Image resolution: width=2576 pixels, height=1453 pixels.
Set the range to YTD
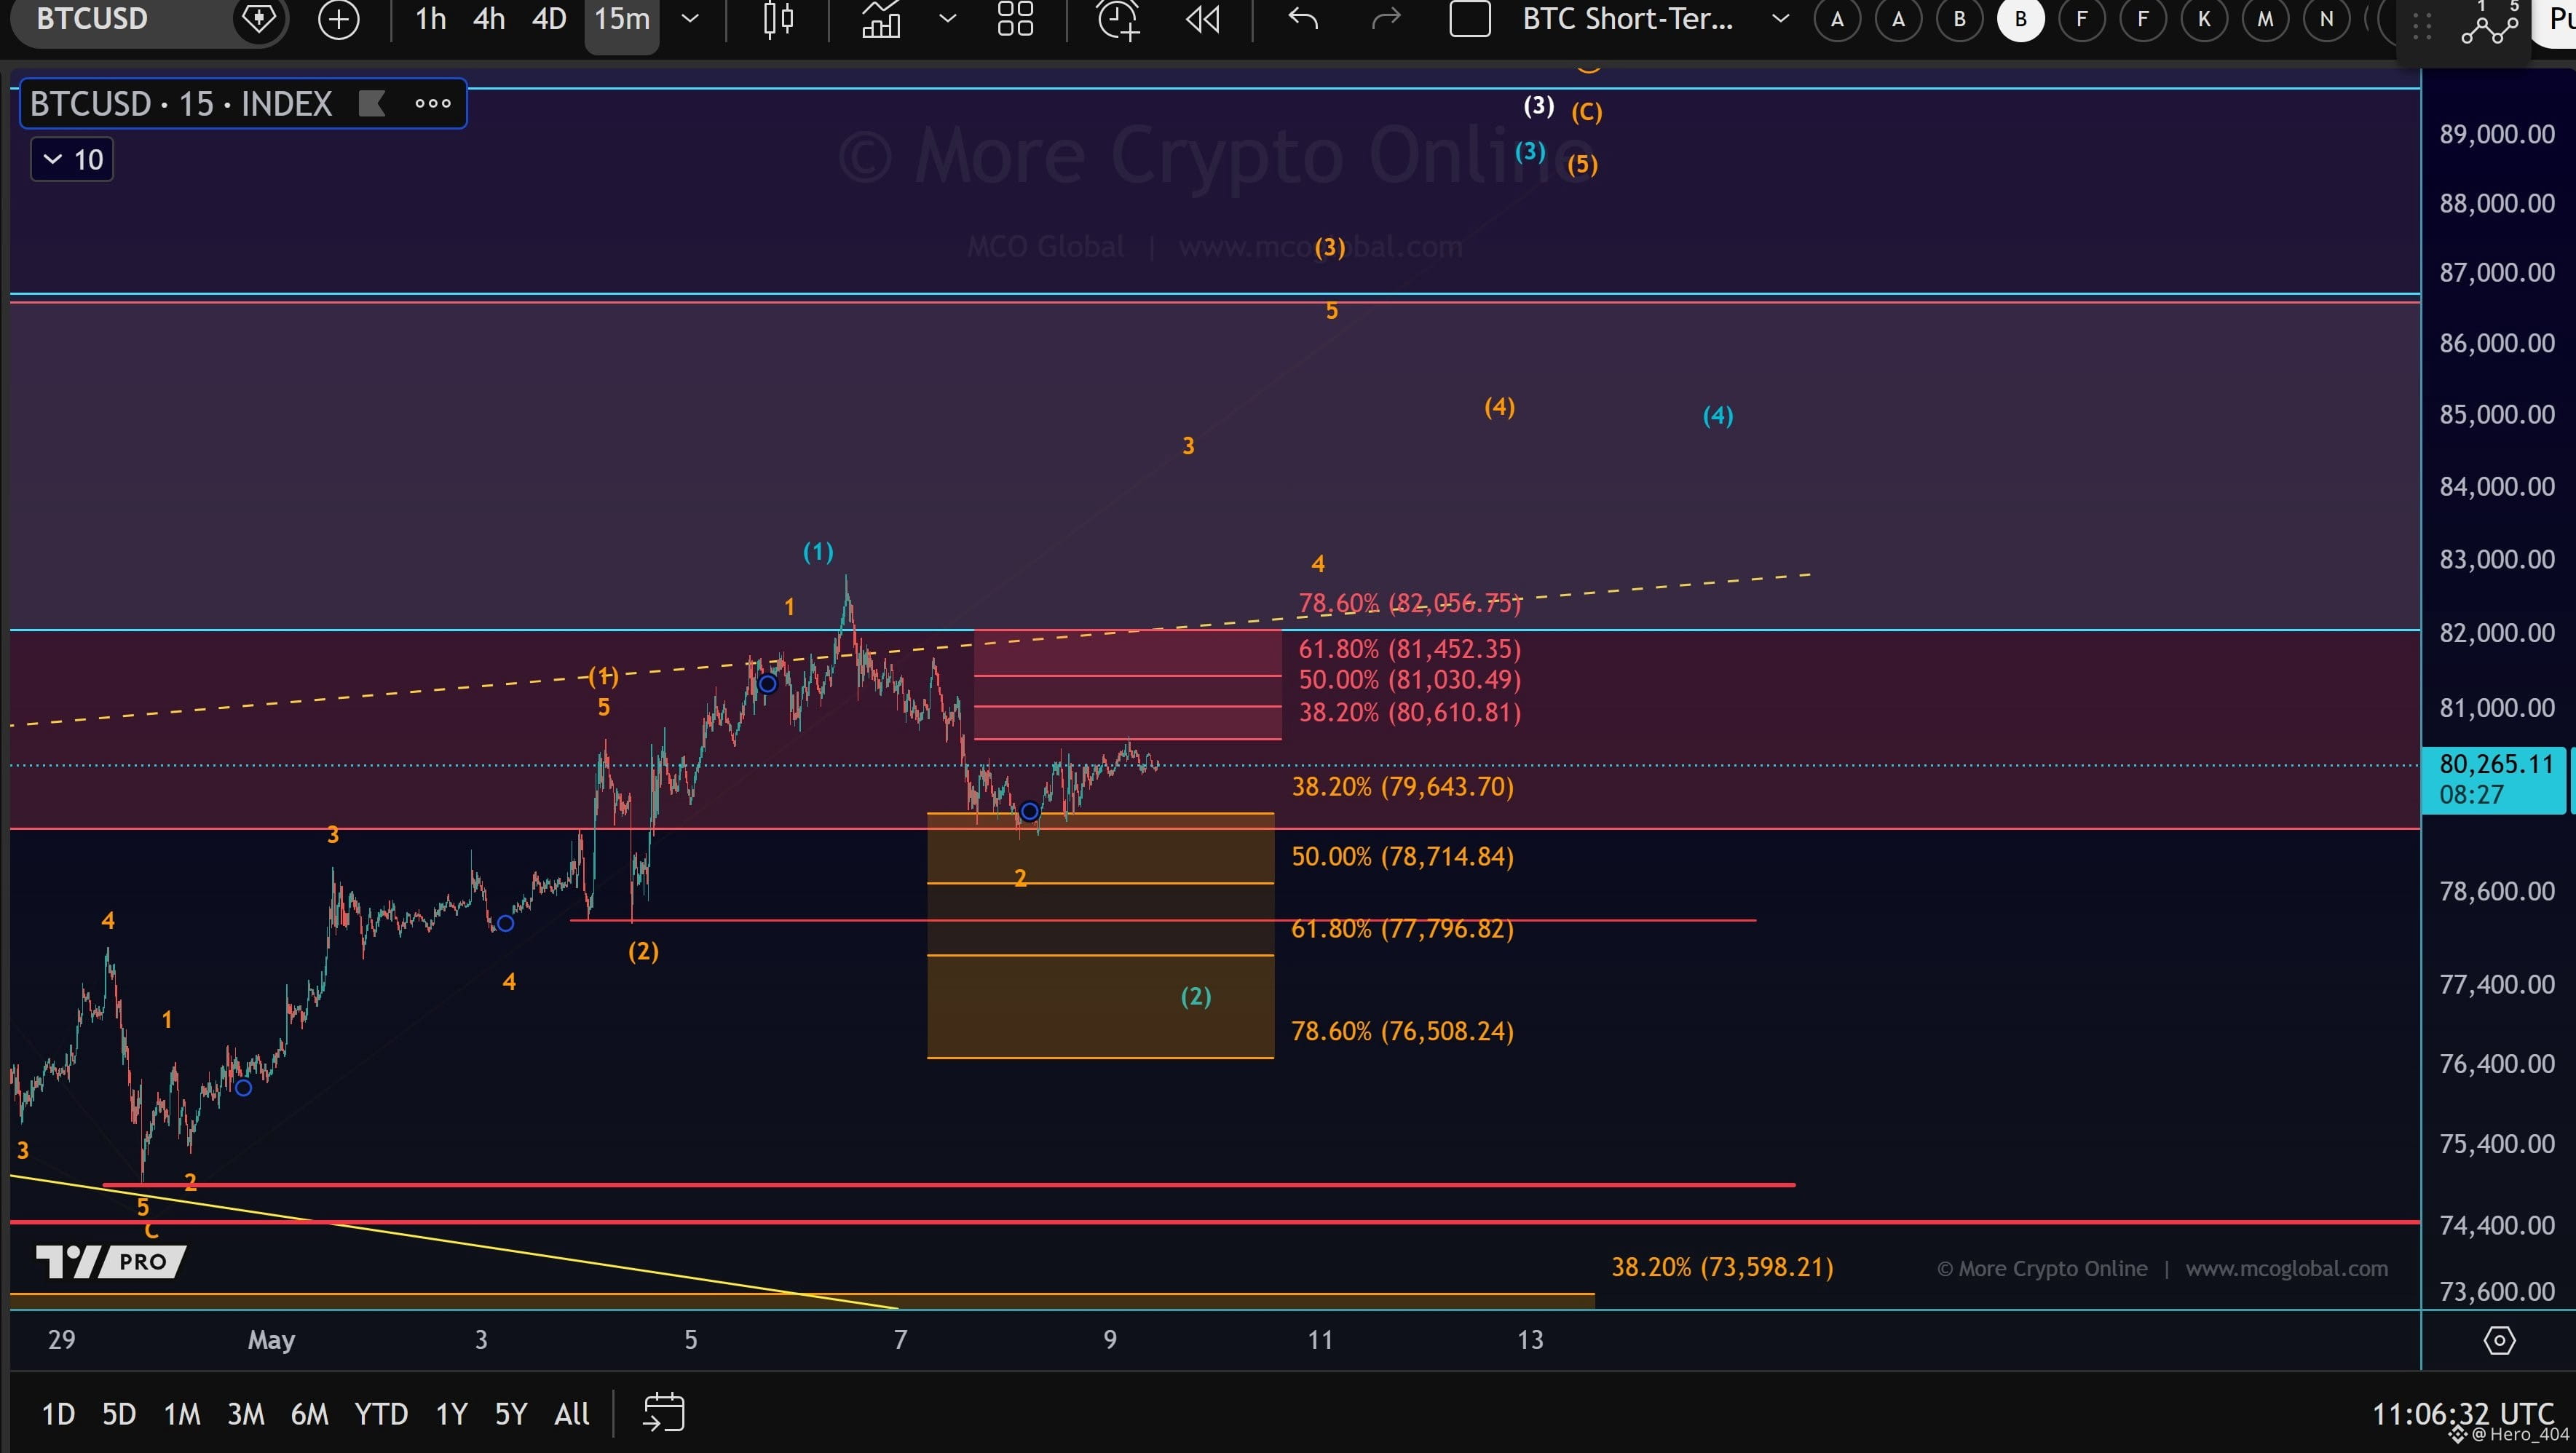click(381, 1414)
